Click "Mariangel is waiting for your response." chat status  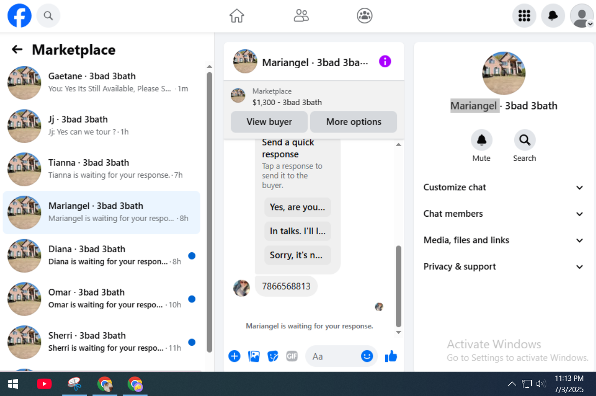[x=309, y=326]
